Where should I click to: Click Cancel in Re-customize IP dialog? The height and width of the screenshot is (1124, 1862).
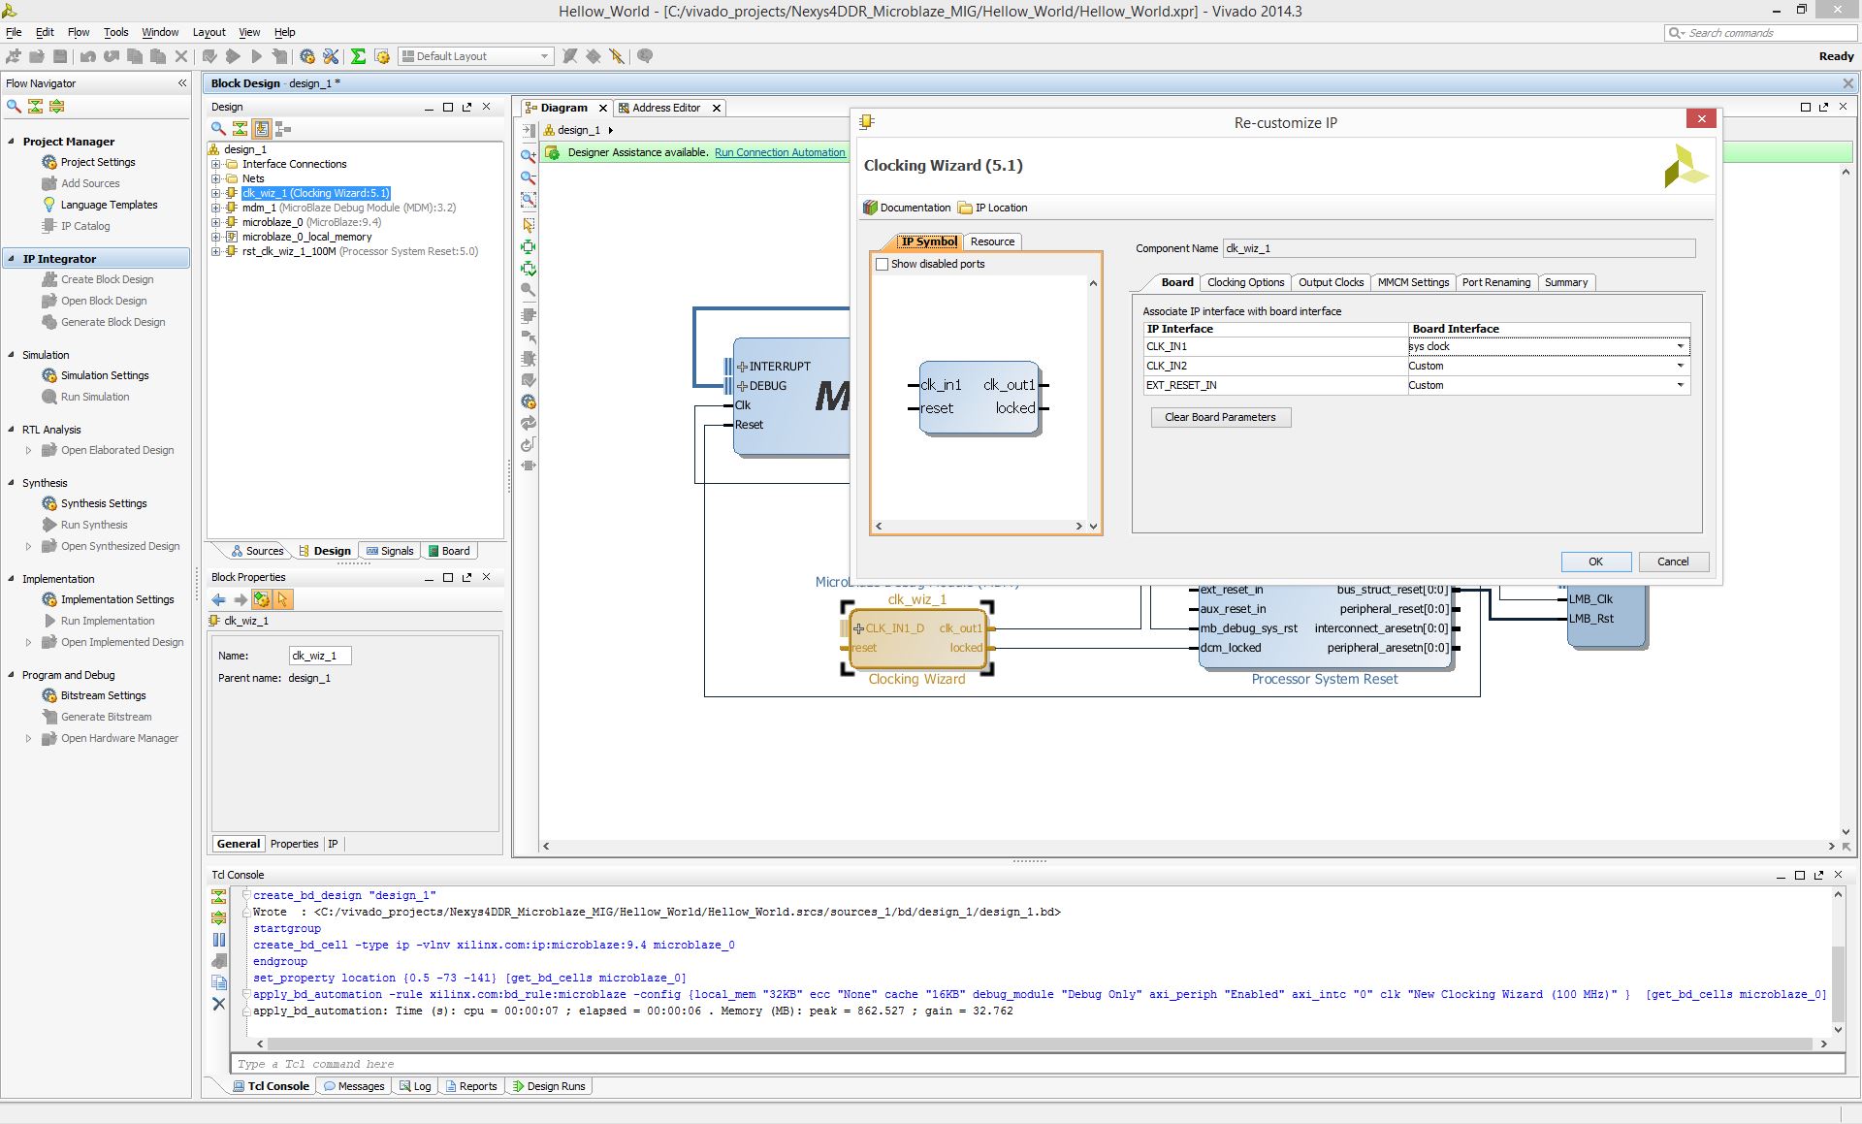(1673, 562)
